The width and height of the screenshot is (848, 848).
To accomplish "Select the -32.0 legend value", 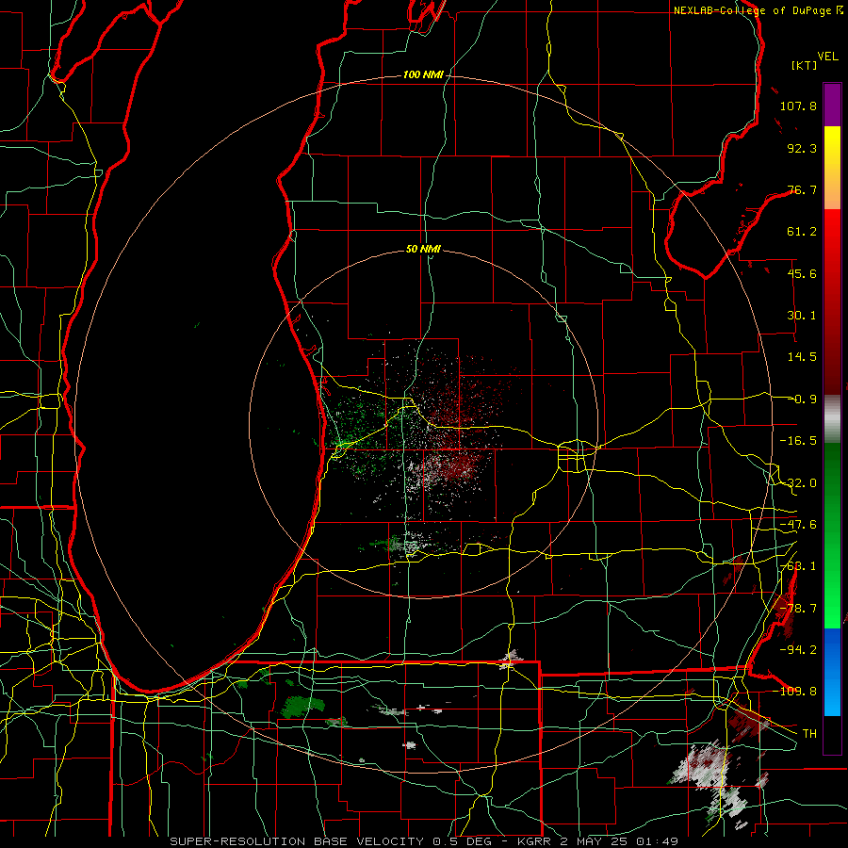I will (798, 483).
